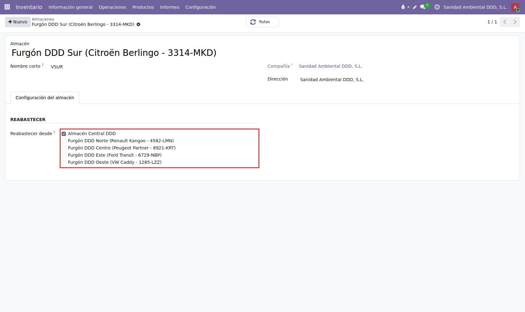Go to next record arrow
The width and height of the screenshot is (525, 312).
[x=515, y=22]
